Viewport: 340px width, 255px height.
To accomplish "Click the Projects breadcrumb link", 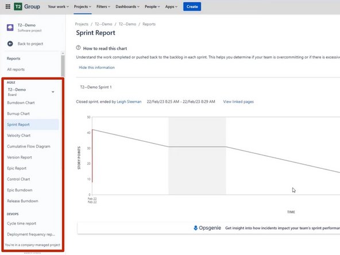I will [x=82, y=24].
